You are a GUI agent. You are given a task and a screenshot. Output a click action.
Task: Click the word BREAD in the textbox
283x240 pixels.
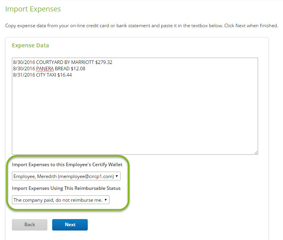pos(62,69)
